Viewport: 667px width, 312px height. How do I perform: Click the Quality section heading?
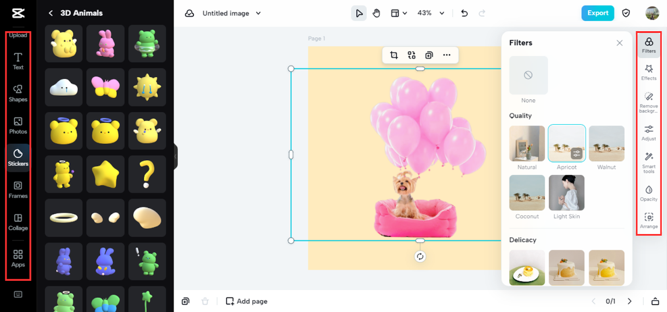click(521, 115)
